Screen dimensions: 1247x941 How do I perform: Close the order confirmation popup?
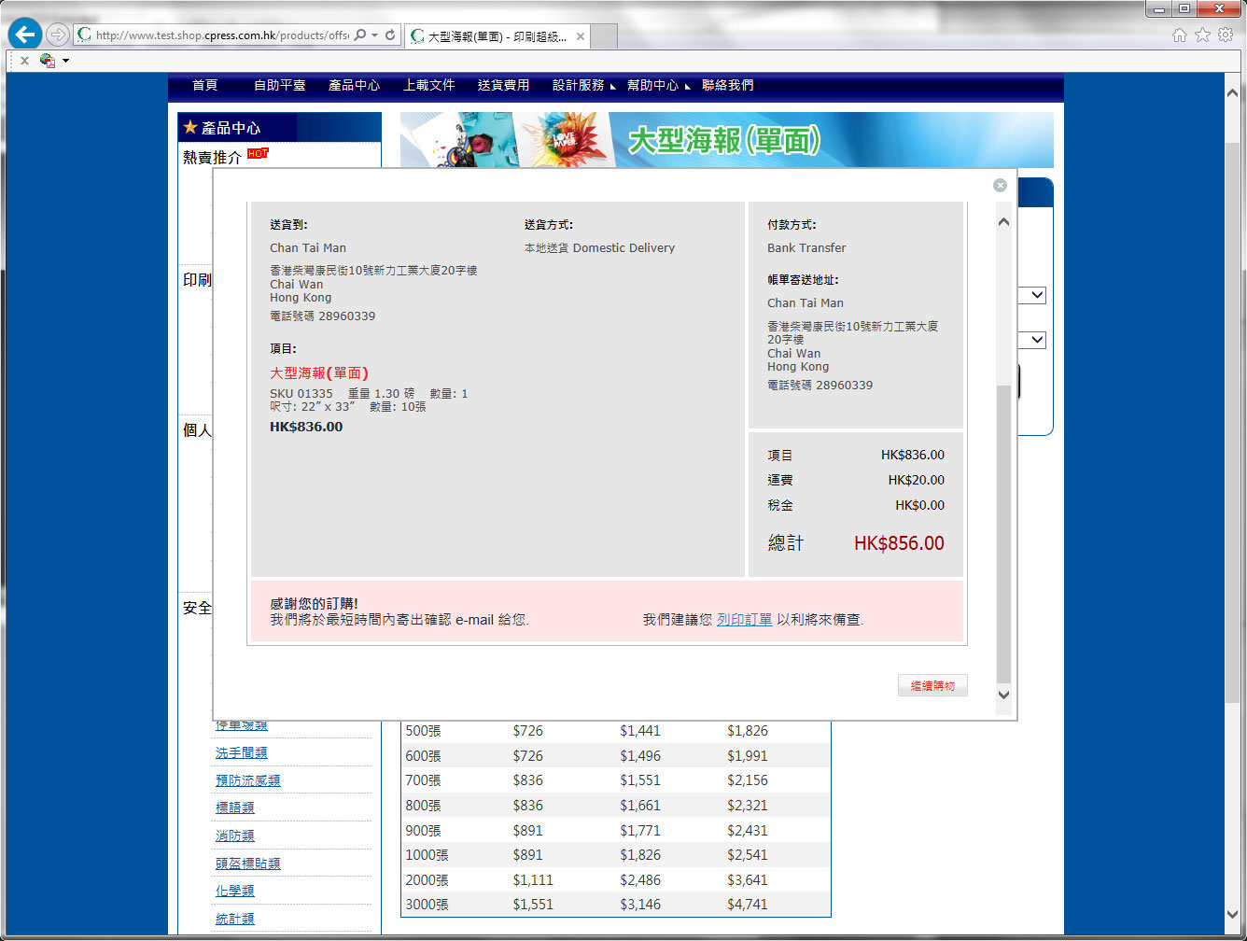tap(1000, 185)
